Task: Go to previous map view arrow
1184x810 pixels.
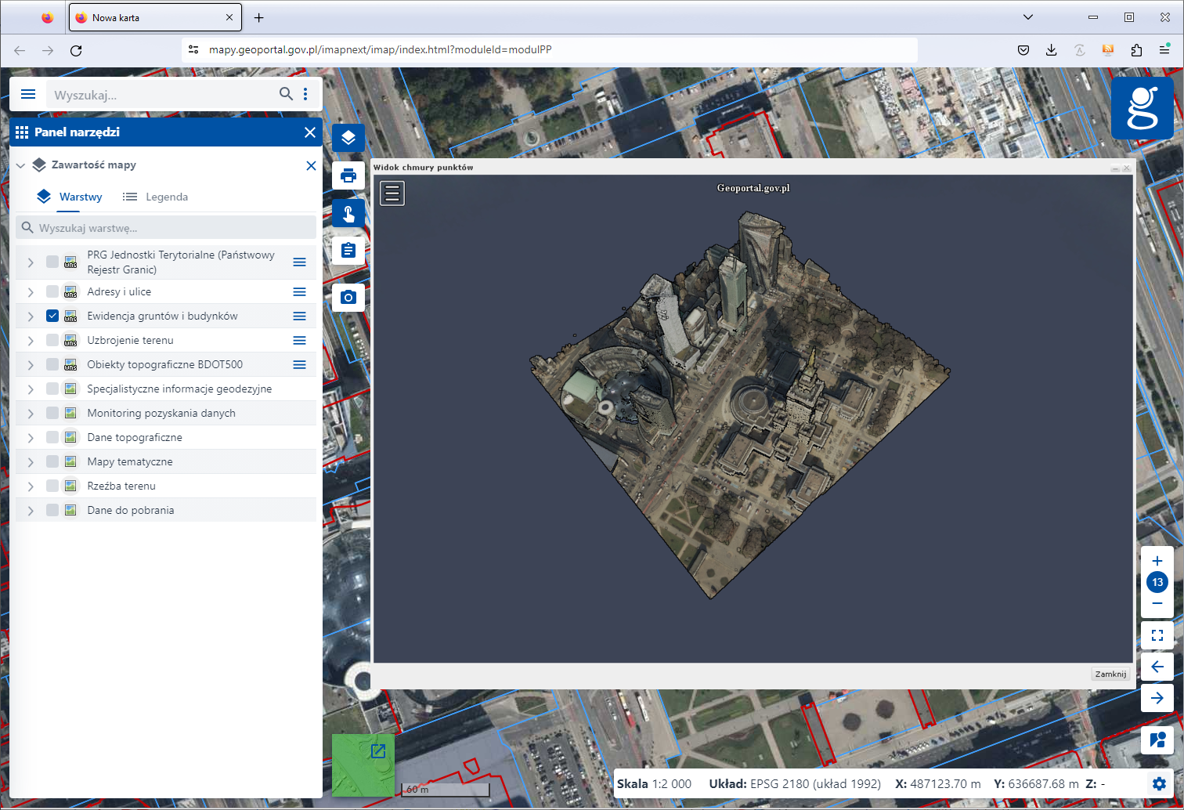Action: 1157,667
